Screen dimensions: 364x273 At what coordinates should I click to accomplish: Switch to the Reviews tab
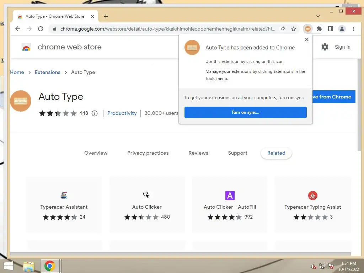point(198,153)
